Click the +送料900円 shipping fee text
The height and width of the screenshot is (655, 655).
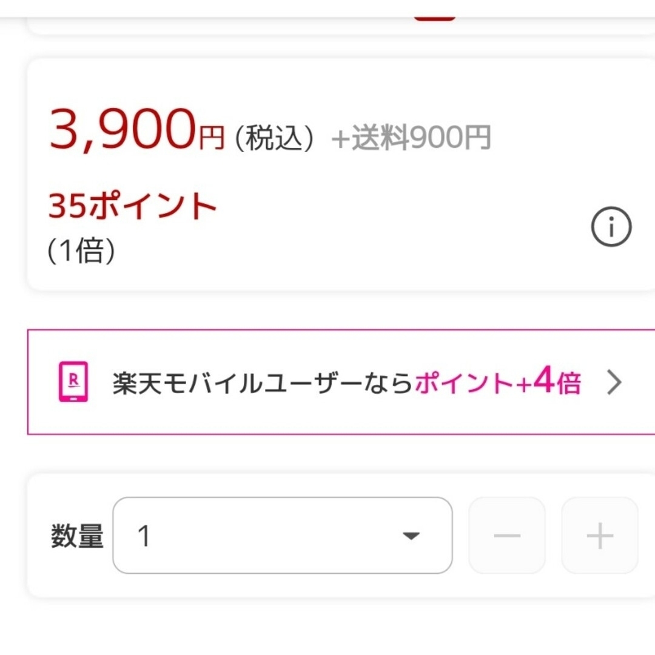(411, 138)
